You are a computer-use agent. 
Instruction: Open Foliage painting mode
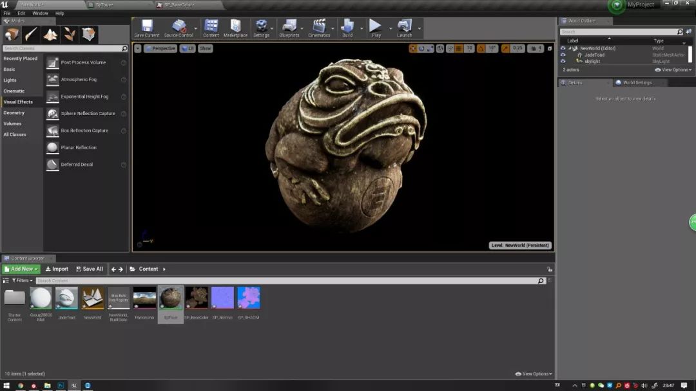click(68, 35)
